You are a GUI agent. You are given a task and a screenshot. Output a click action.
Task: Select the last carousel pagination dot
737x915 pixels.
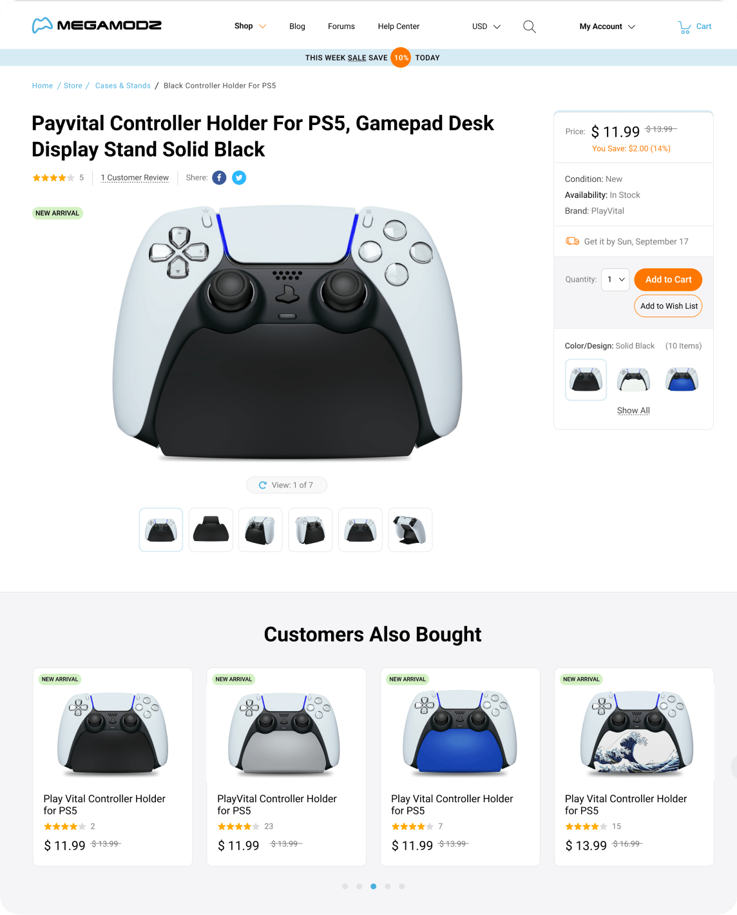pos(402,887)
